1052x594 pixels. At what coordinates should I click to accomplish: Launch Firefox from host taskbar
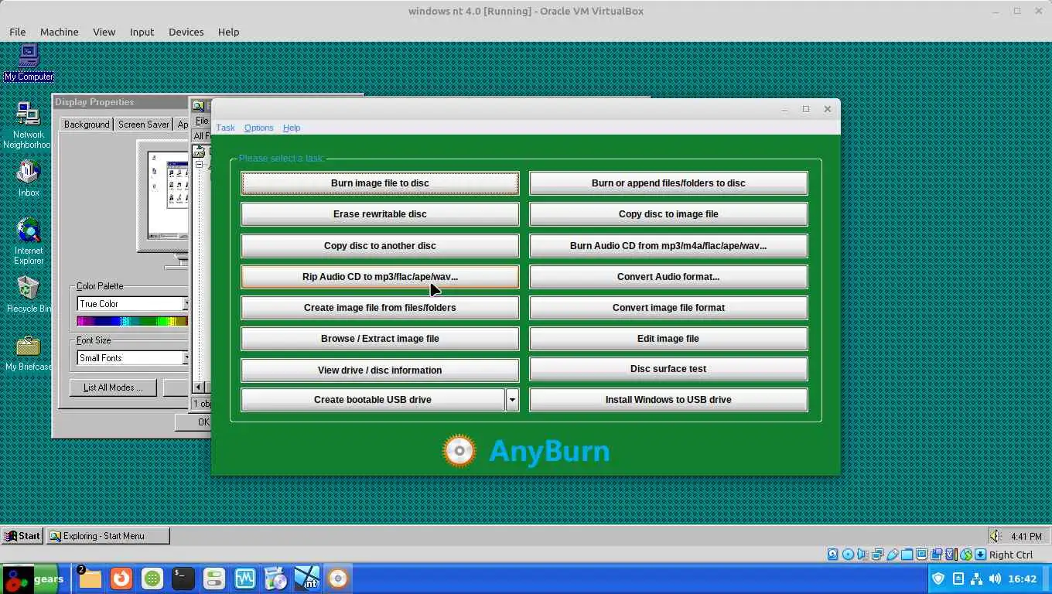pos(121,579)
